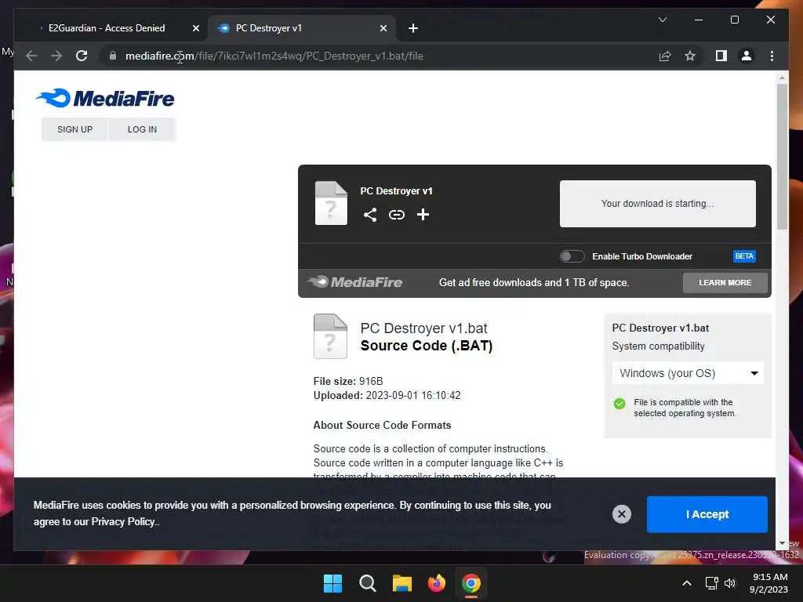Launch Firefox from the taskbar
This screenshot has width=803, height=602.
tap(436, 583)
